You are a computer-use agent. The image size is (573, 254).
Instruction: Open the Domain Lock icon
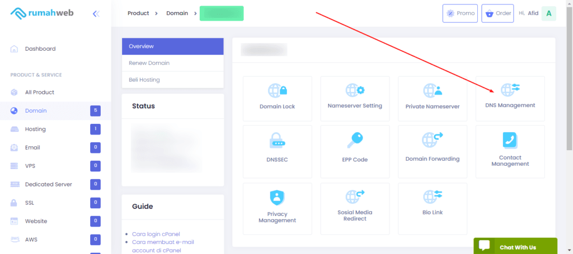tap(278, 90)
